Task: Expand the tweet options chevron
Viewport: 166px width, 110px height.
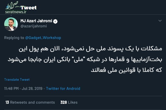Action: point(160,21)
